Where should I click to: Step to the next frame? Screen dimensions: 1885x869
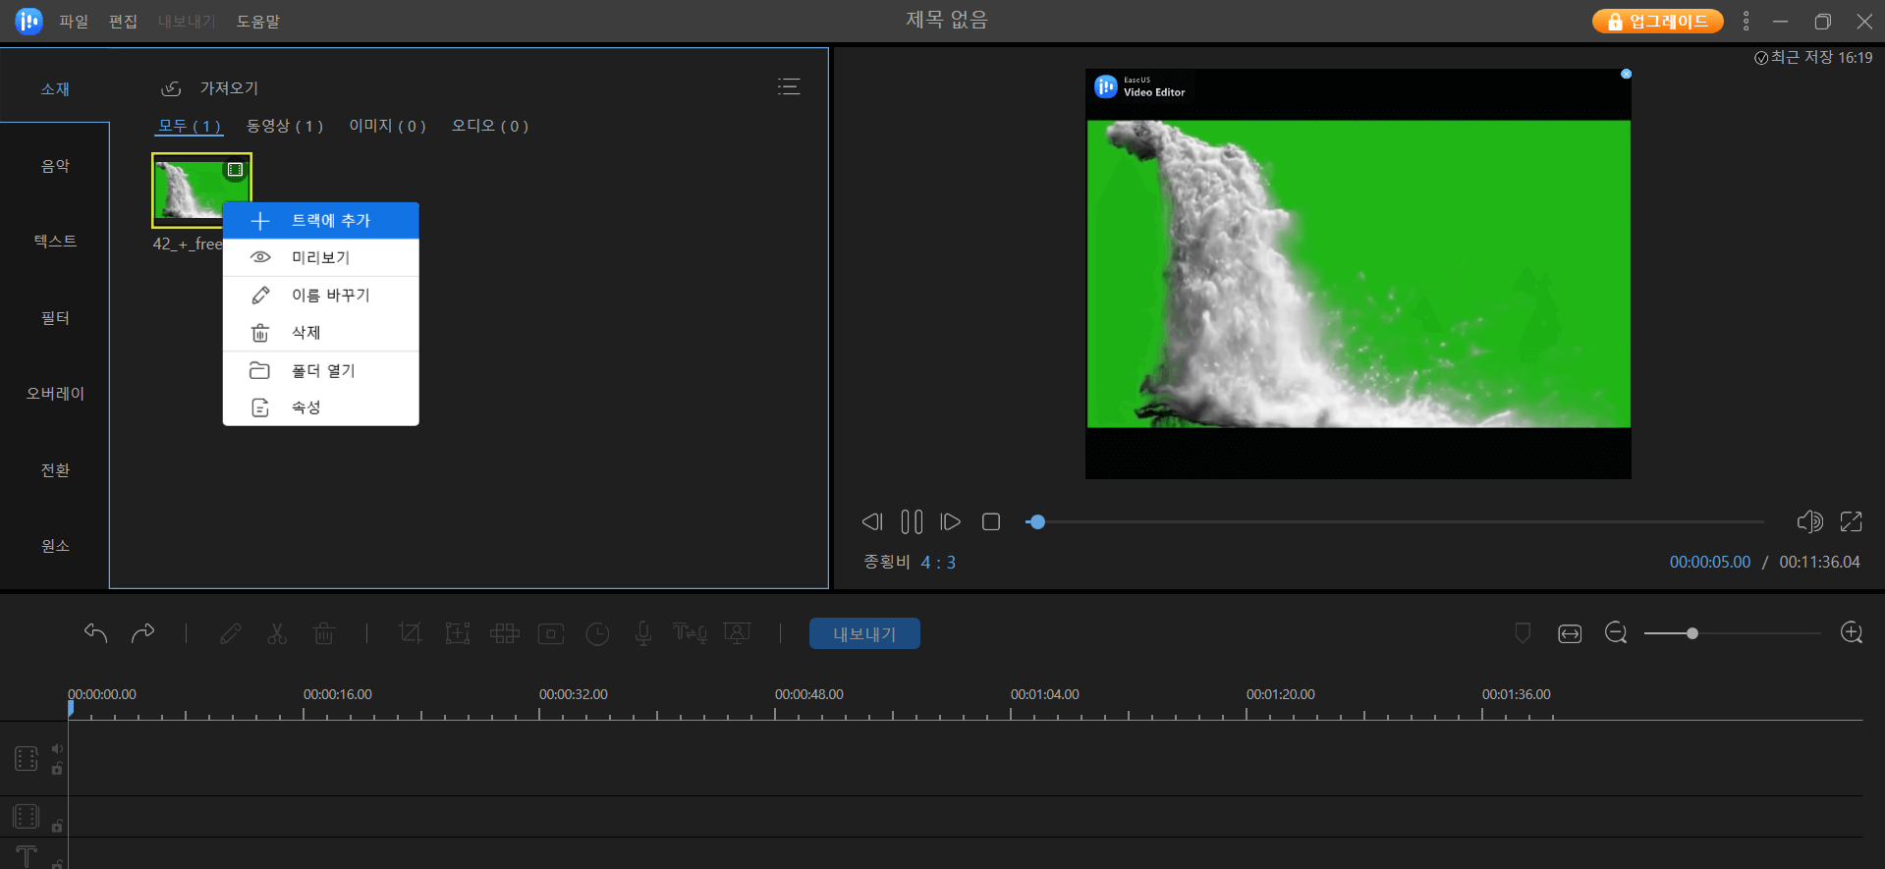(x=950, y=521)
